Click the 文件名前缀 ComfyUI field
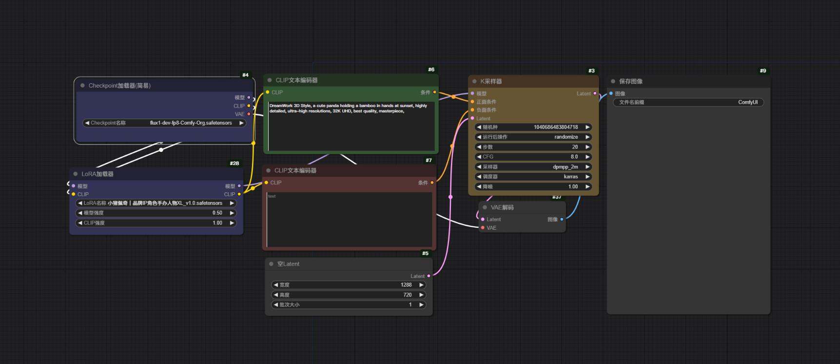840x364 pixels. [688, 102]
